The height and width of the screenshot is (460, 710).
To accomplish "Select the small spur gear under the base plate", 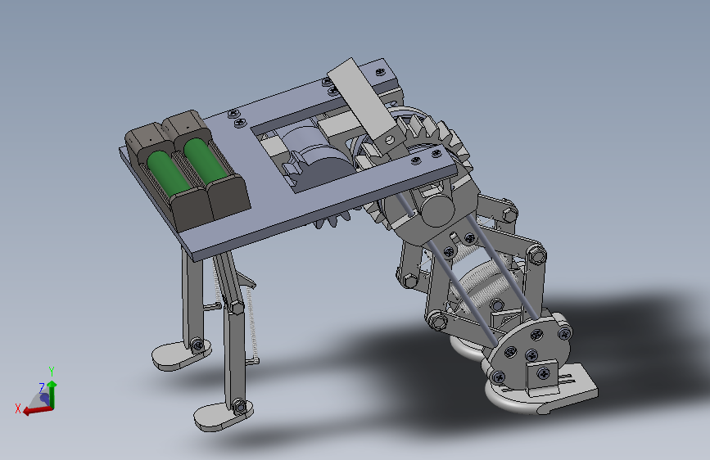I will click(332, 219).
